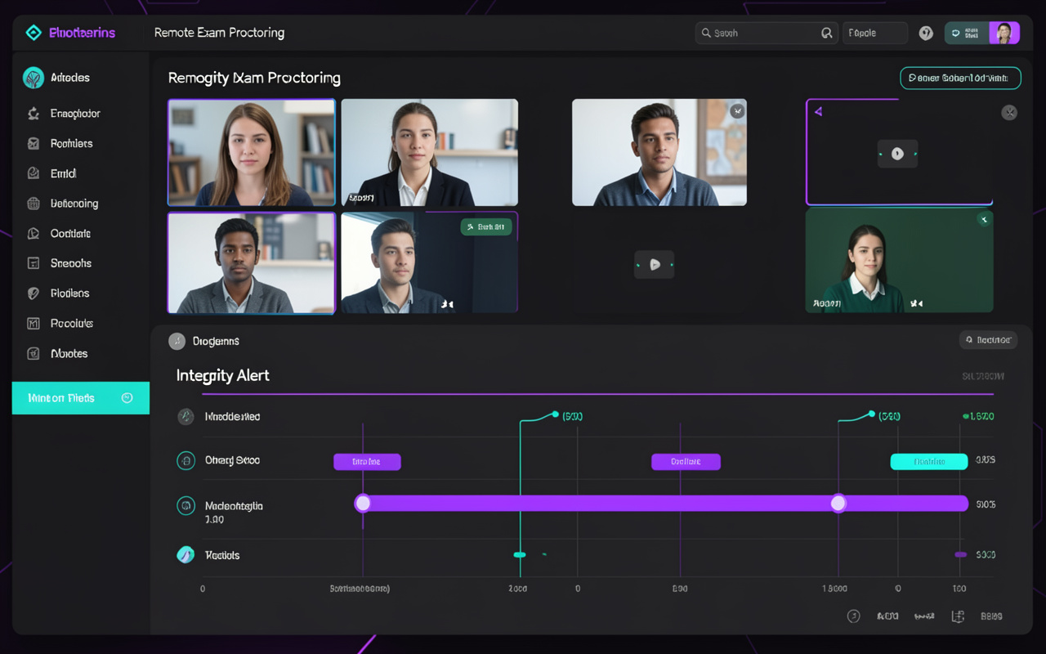Click the small purple marker on Fectiots row

pos(961,555)
